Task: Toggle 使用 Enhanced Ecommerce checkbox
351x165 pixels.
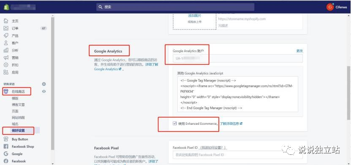Action: coord(174,123)
